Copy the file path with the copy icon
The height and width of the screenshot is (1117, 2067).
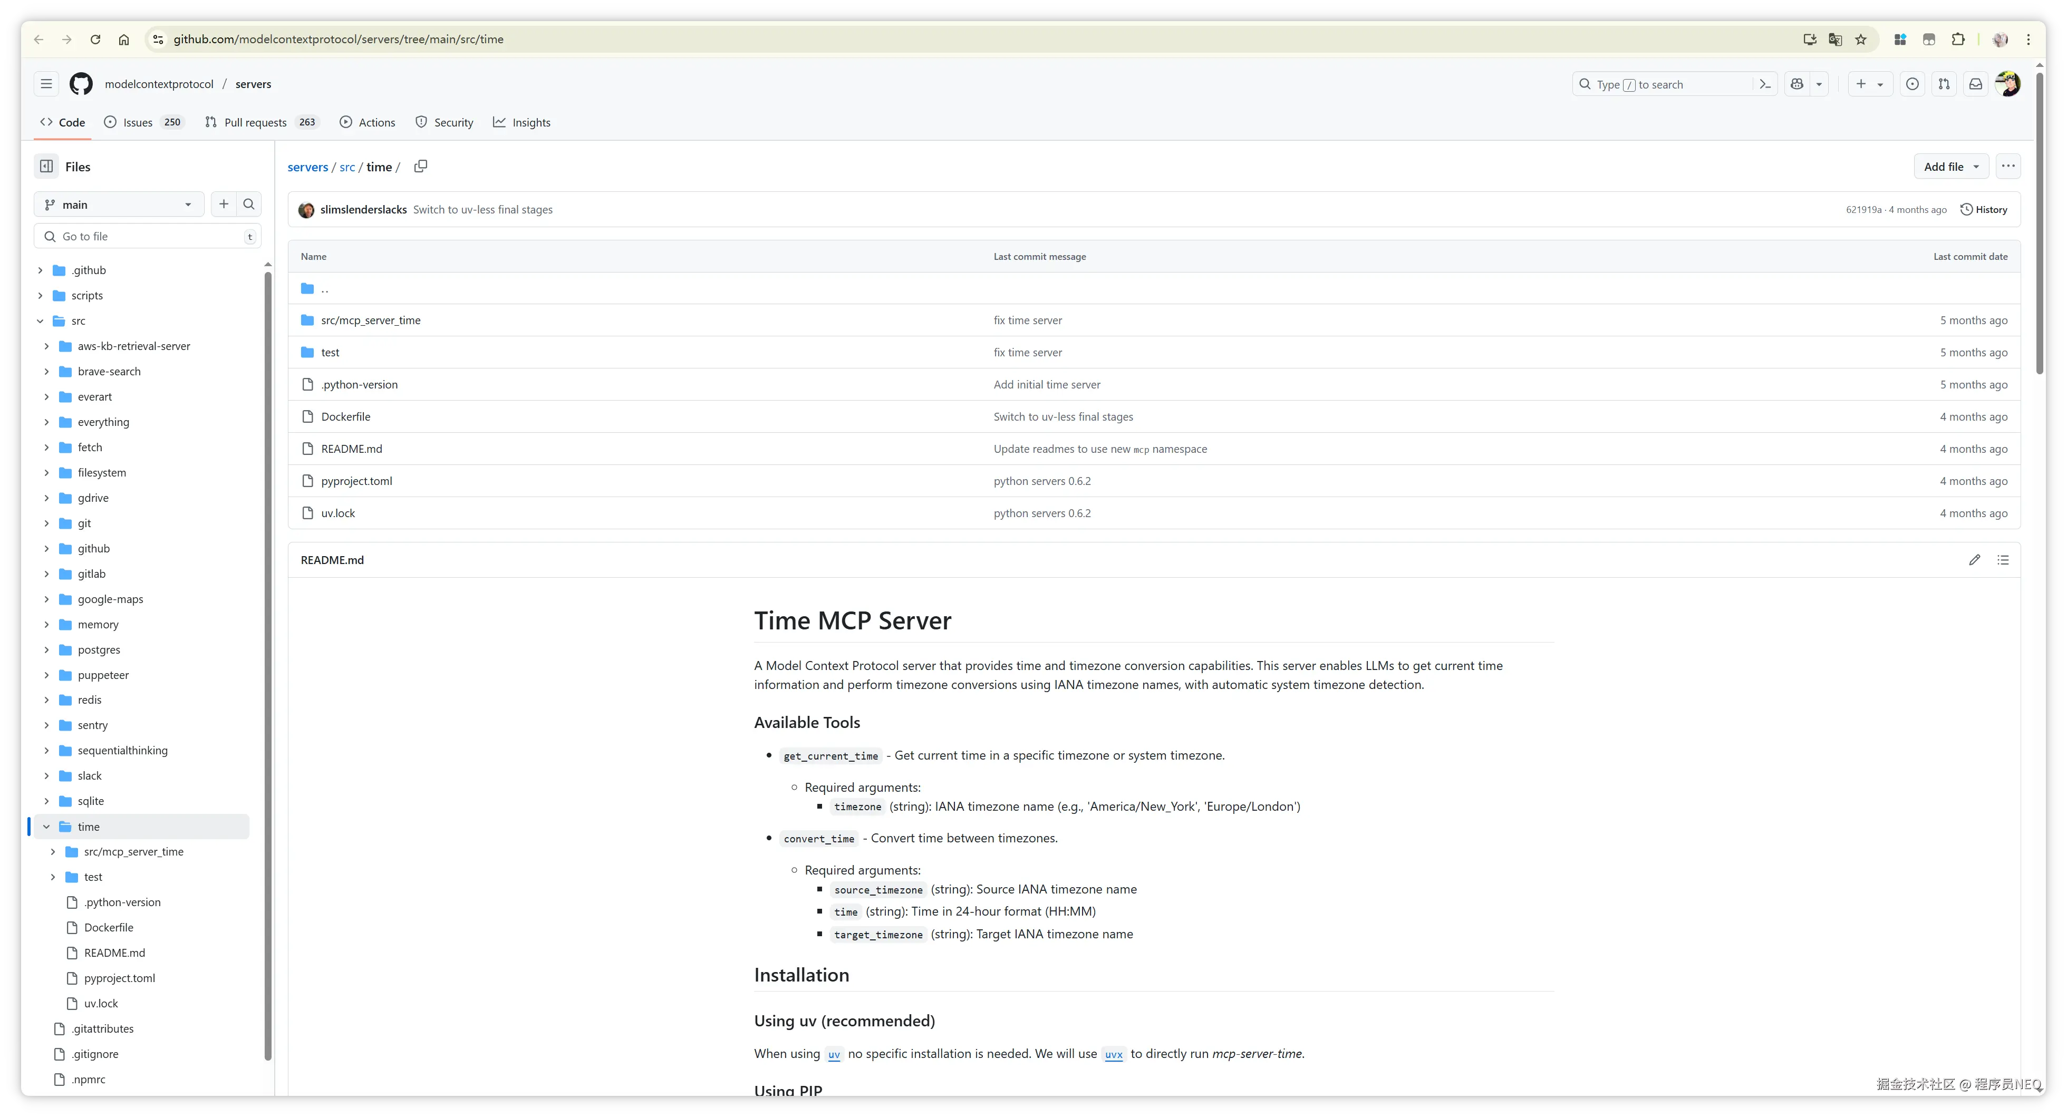point(420,166)
